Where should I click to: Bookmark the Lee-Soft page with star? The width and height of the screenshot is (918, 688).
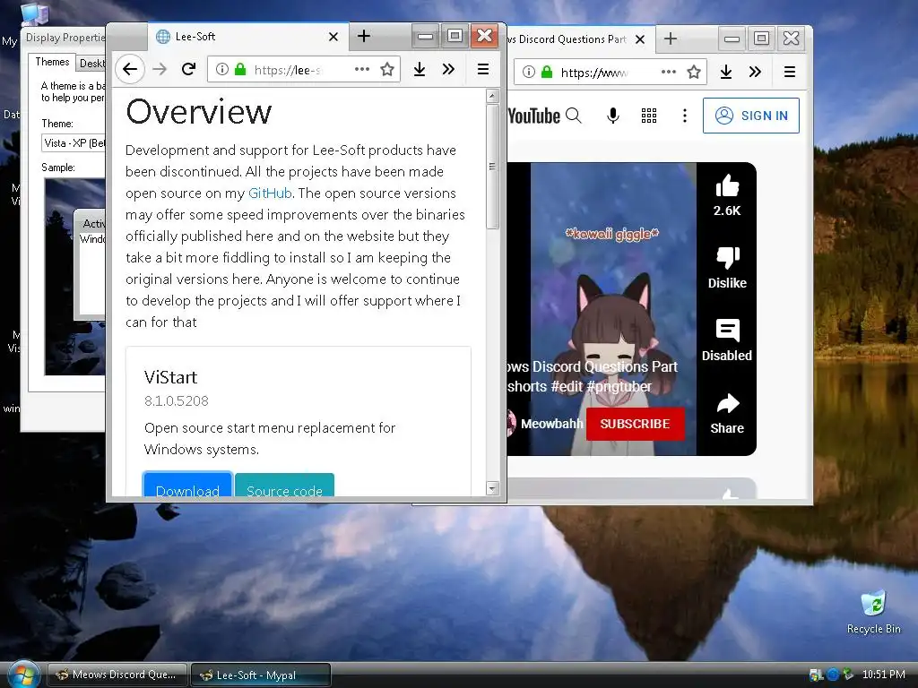tap(387, 70)
